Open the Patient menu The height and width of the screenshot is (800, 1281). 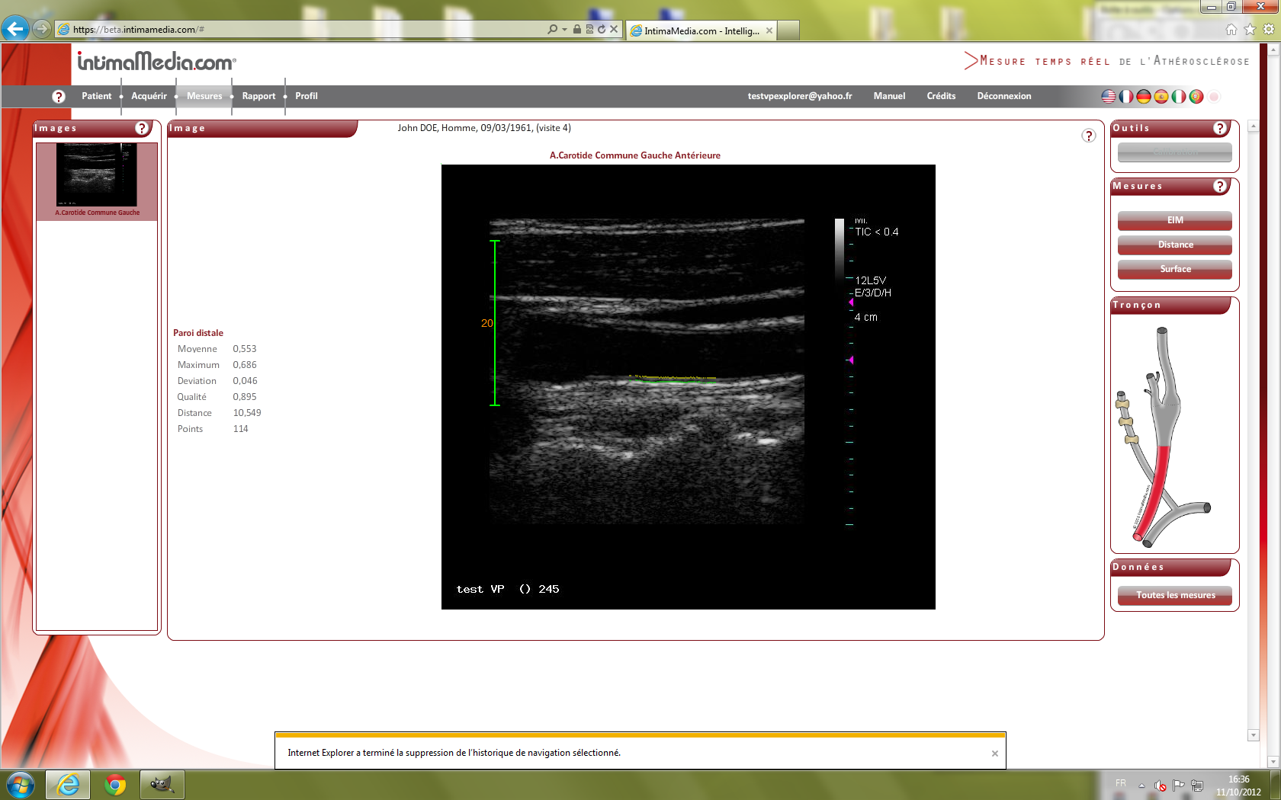point(96,96)
